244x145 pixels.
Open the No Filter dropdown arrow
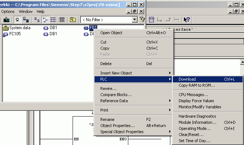(135, 20)
